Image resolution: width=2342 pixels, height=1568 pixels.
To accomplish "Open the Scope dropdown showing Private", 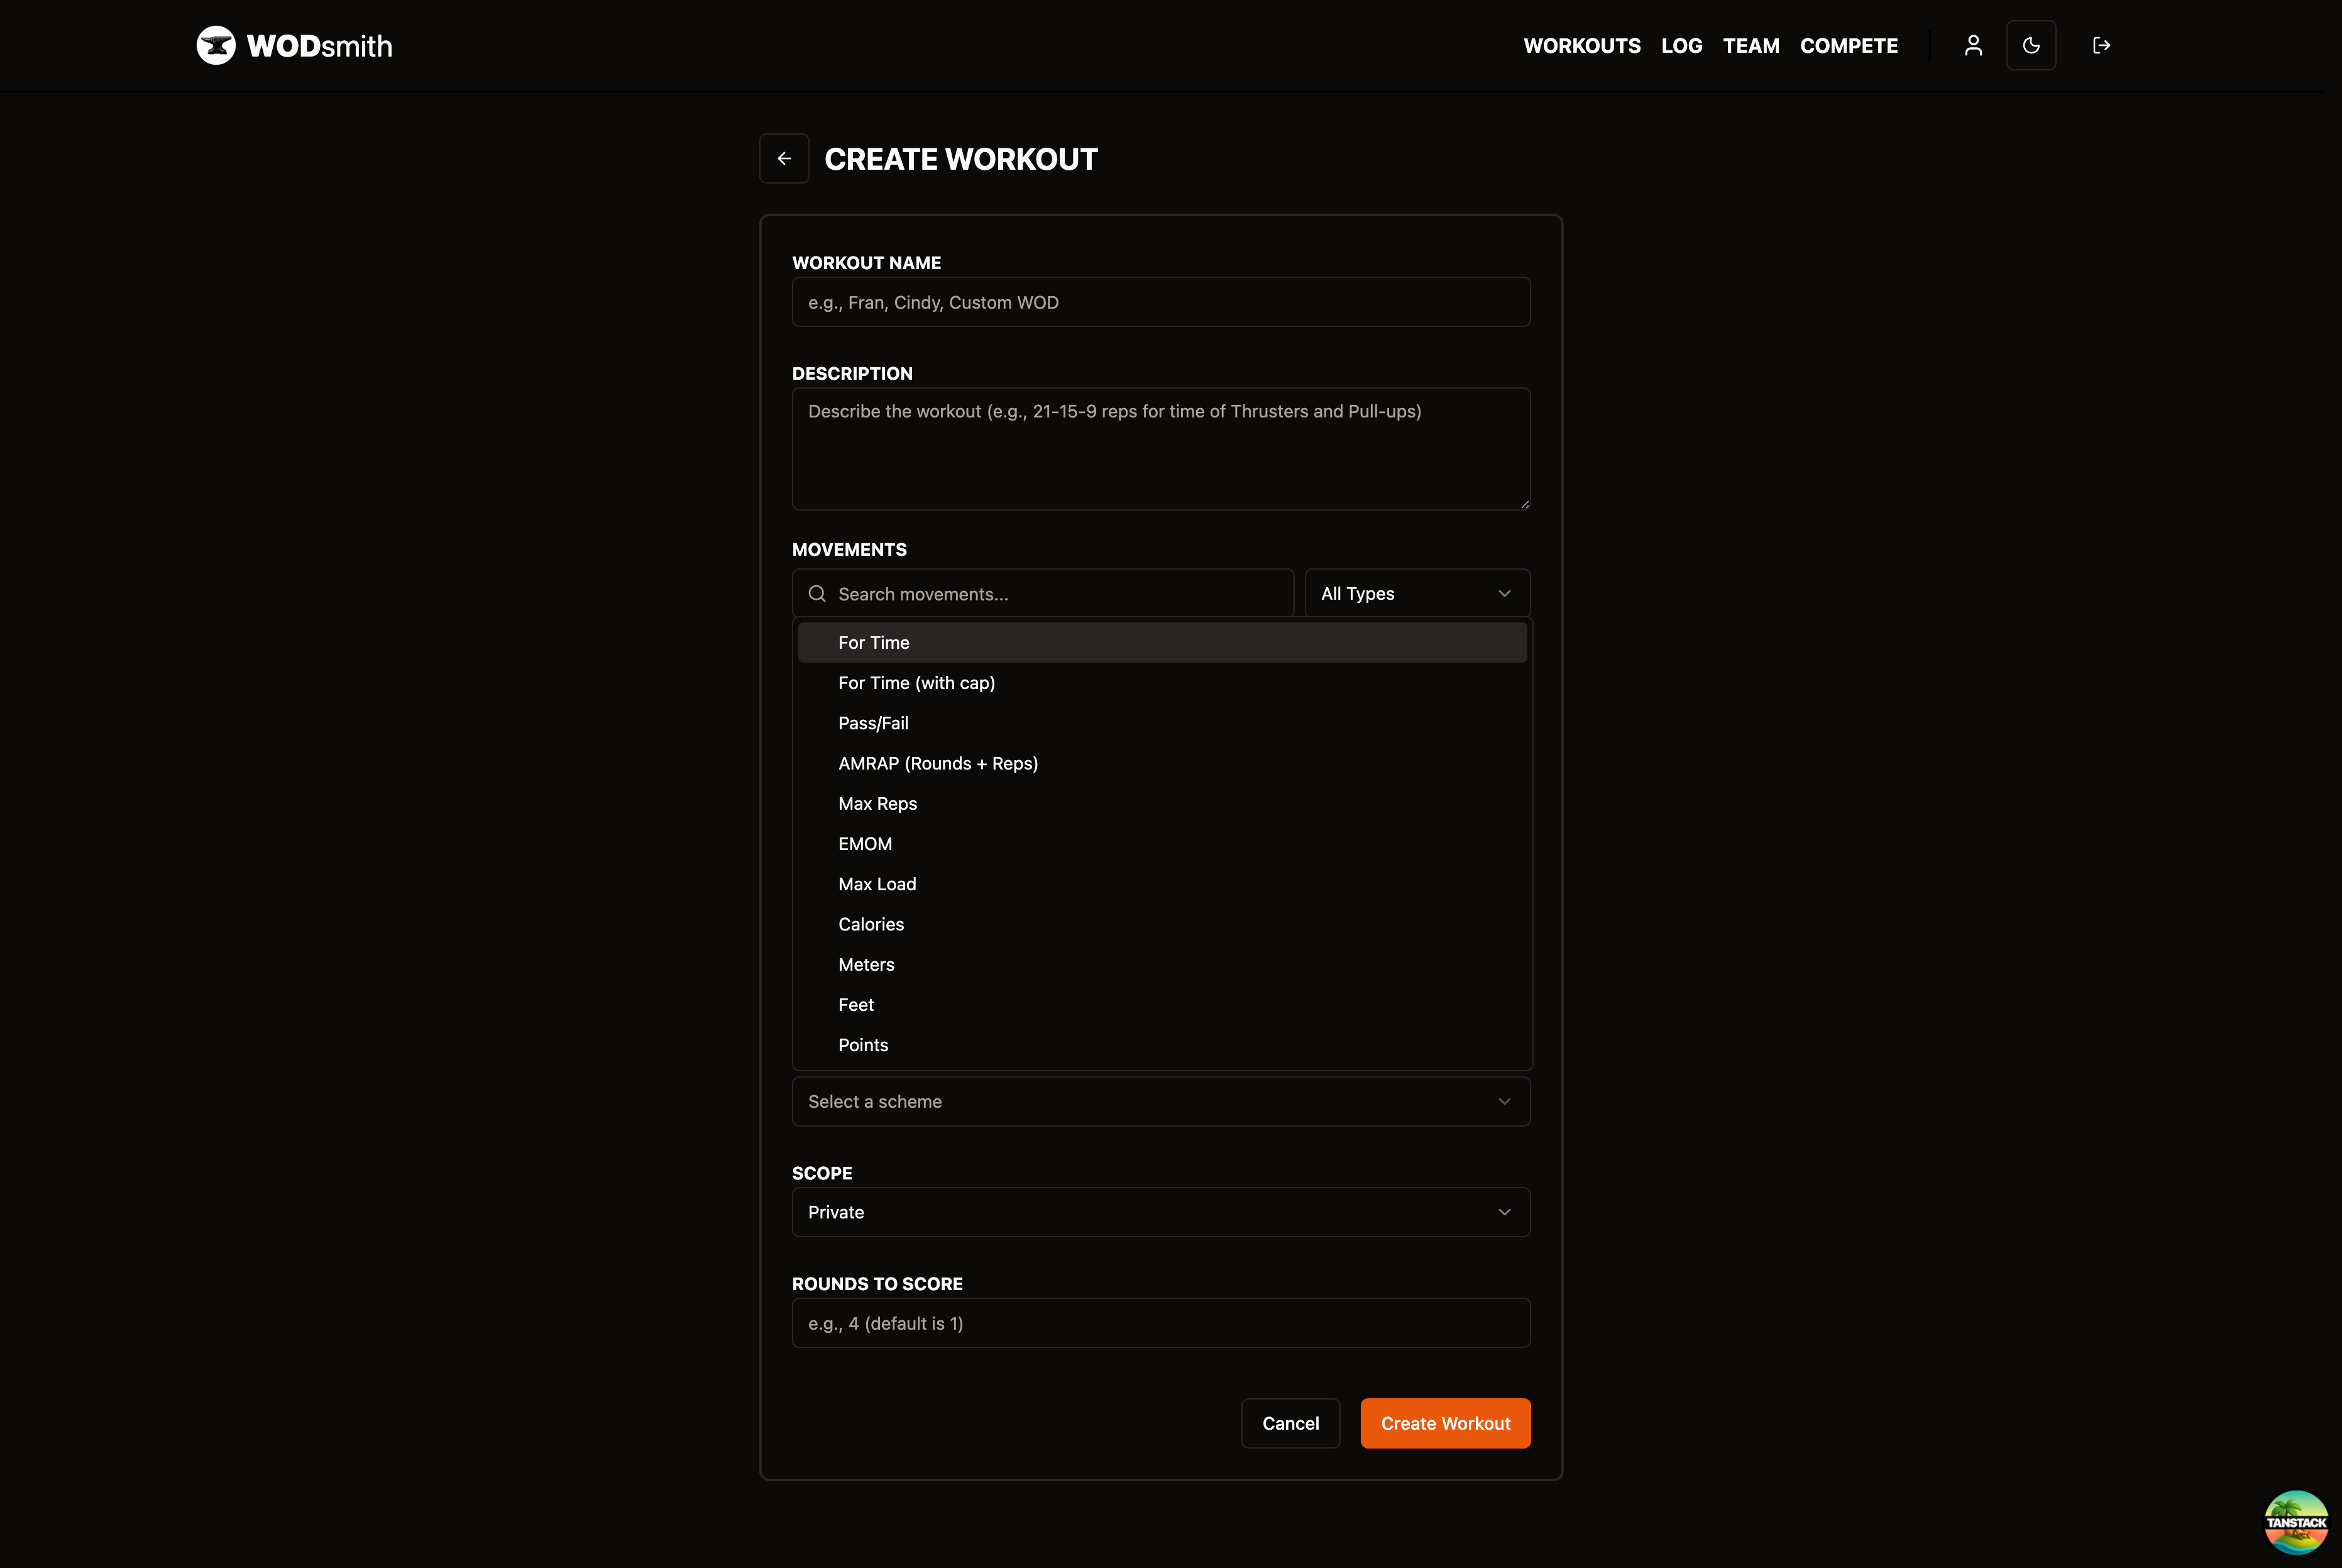I will point(1162,1212).
